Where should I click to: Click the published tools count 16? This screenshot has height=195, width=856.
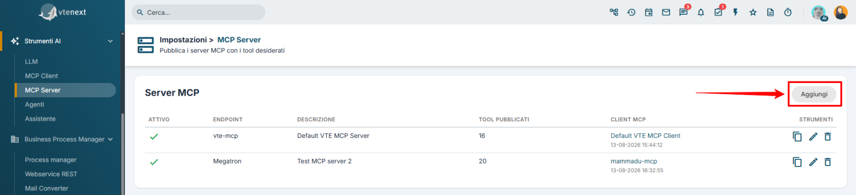tap(482, 136)
